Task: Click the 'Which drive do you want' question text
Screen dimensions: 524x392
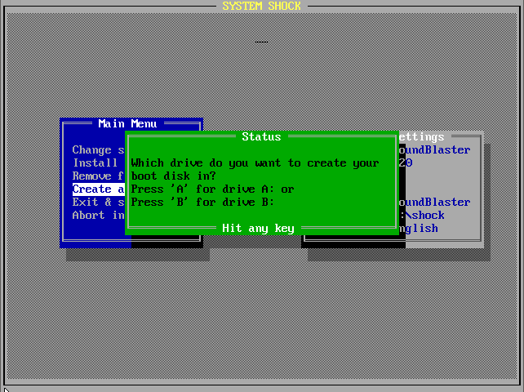Action: tap(255, 163)
